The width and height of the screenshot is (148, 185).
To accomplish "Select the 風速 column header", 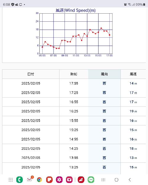I will 133,74.
